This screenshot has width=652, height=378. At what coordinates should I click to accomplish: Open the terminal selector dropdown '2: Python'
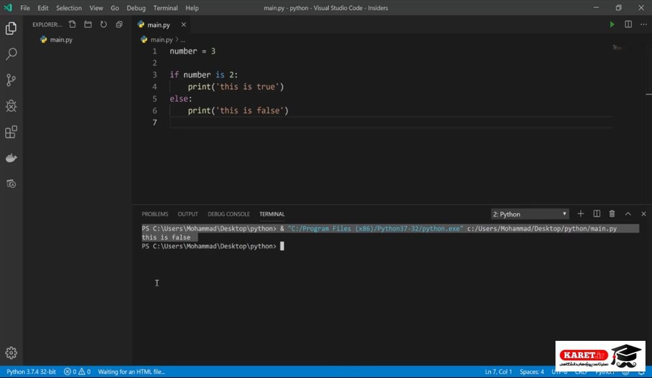[x=529, y=214]
